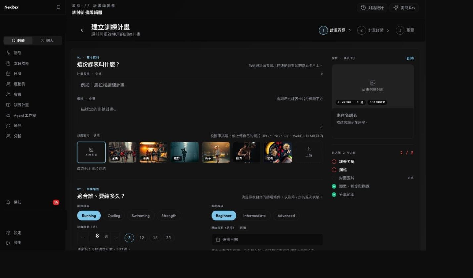Click the 訓練計畫 book icon

click(x=8, y=105)
